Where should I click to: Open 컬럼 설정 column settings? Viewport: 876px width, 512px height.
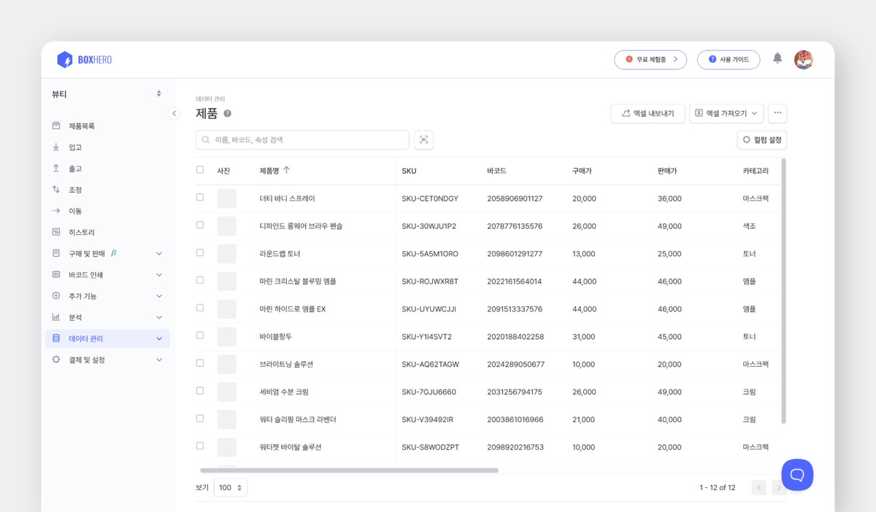[762, 139]
